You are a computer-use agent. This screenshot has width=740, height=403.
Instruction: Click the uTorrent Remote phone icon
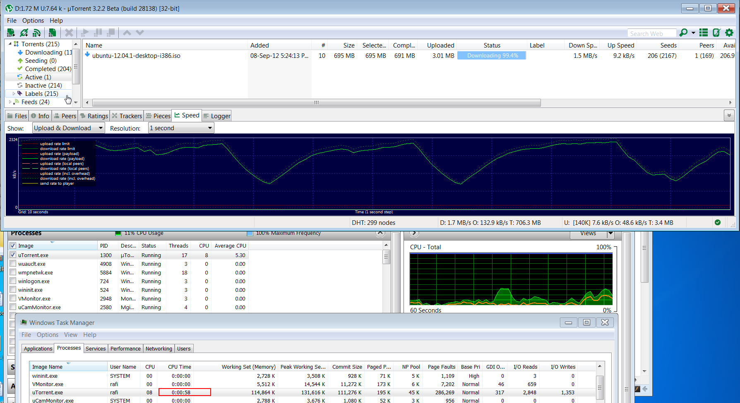coord(716,33)
